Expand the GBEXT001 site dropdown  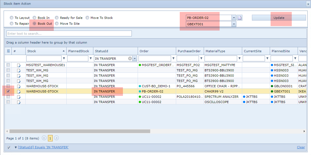tap(234, 24)
